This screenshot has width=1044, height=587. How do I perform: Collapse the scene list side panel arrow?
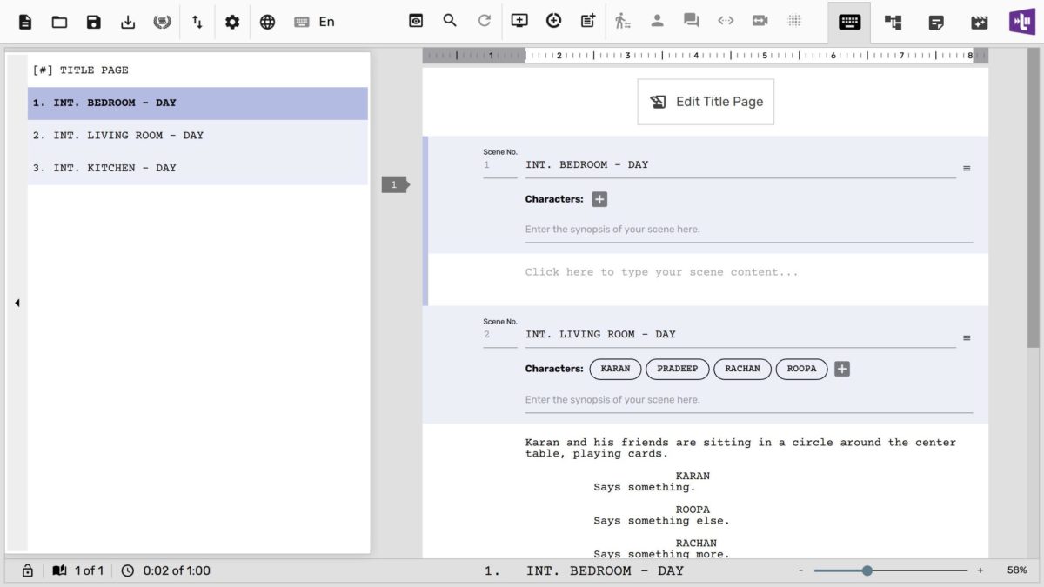[17, 303]
